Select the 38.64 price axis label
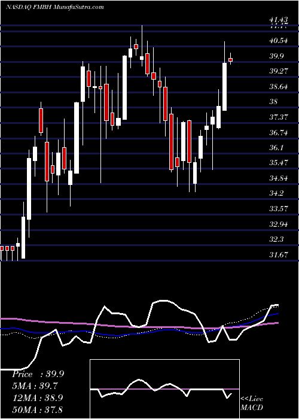Viewport: 299px width, 419px height. coord(279,87)
